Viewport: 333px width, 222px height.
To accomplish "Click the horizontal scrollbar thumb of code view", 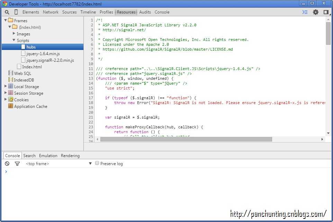I will pos(186,139).
